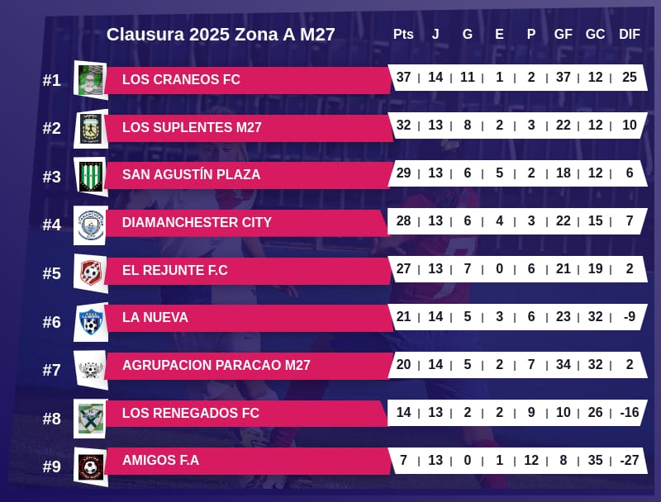Click the Amigos F.A team logo
This screenshot has height=502, width=661.
coord(91,466)
